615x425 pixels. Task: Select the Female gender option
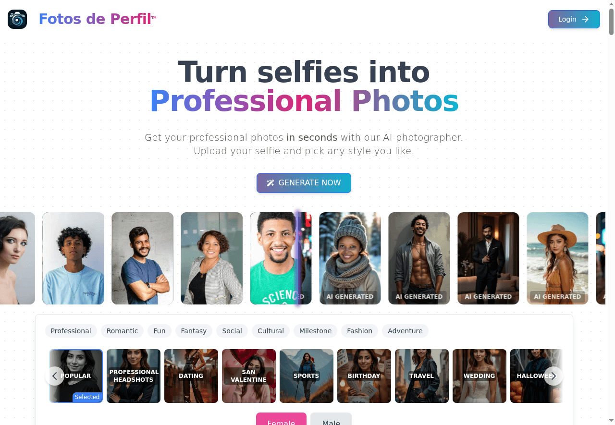pos(281,422)
